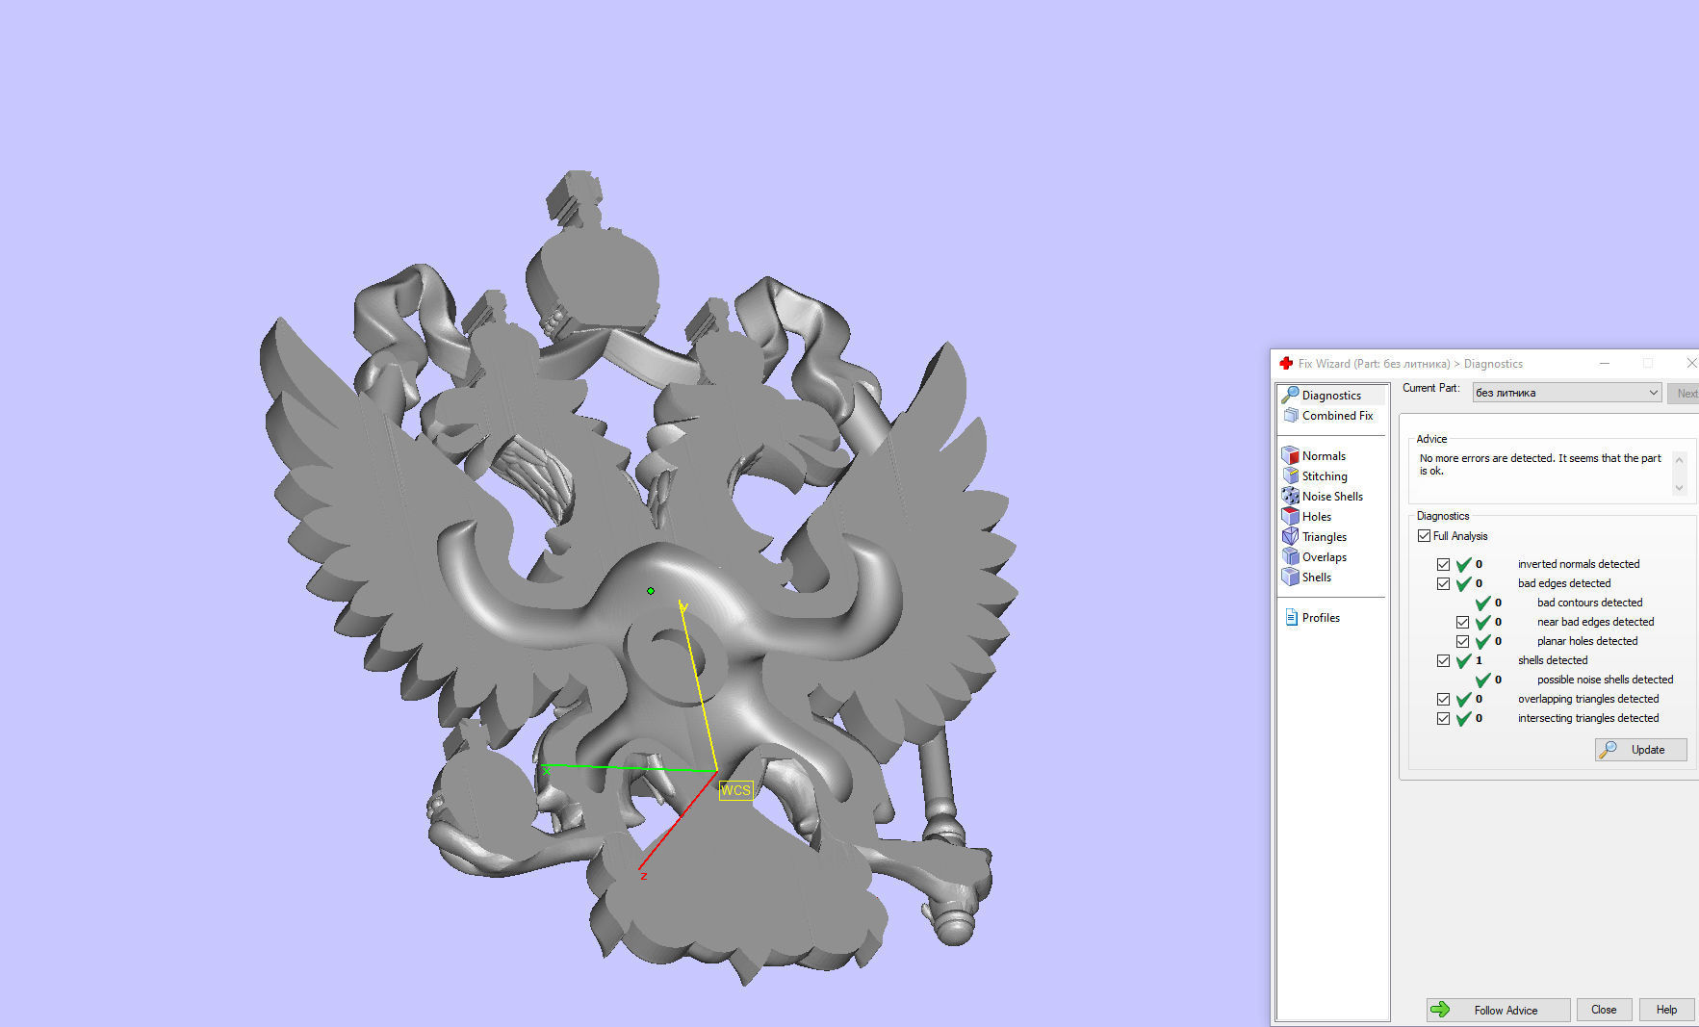Click the Follow Advice button
Image resolution: width=1699 pixels, height=1027 pixels.
point(1498,1010)
